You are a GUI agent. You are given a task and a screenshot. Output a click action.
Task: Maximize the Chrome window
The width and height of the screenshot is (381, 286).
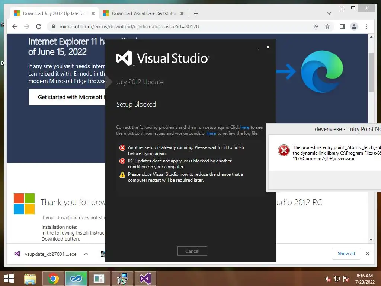pos(353,8)
